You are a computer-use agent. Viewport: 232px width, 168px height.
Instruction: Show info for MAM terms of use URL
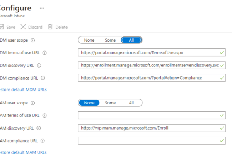tap(44, 116)
